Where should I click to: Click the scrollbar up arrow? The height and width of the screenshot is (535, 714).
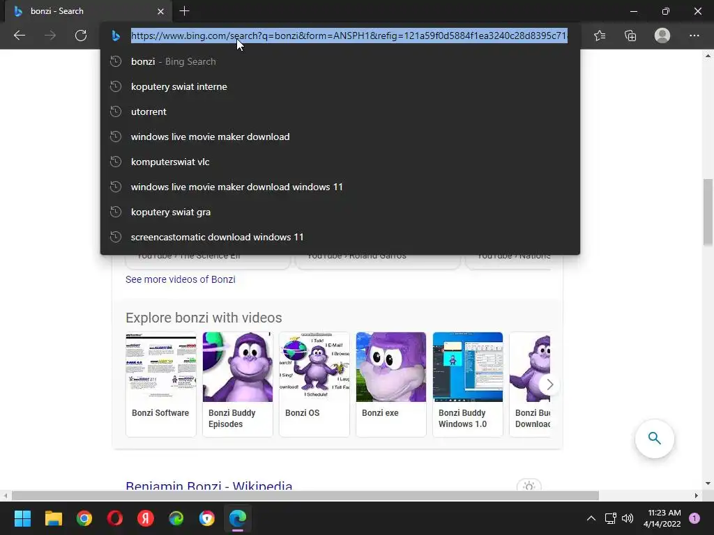[708, 56]
